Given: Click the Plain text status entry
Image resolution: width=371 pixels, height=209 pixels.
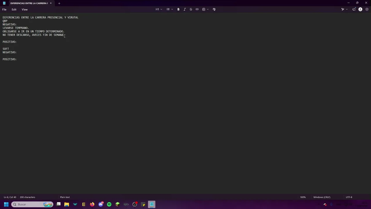Looking at the screenshot, I should point(65,197).
